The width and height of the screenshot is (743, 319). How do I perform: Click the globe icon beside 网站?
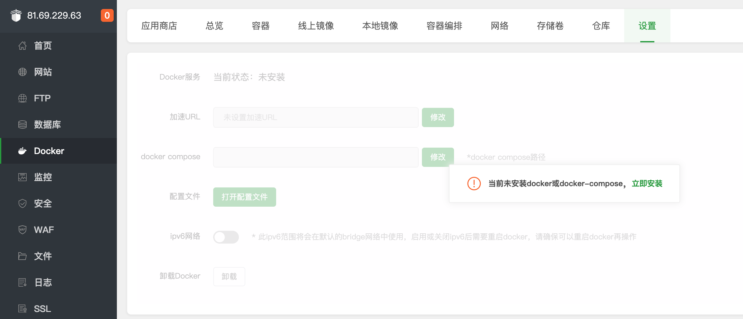[22, 72]
